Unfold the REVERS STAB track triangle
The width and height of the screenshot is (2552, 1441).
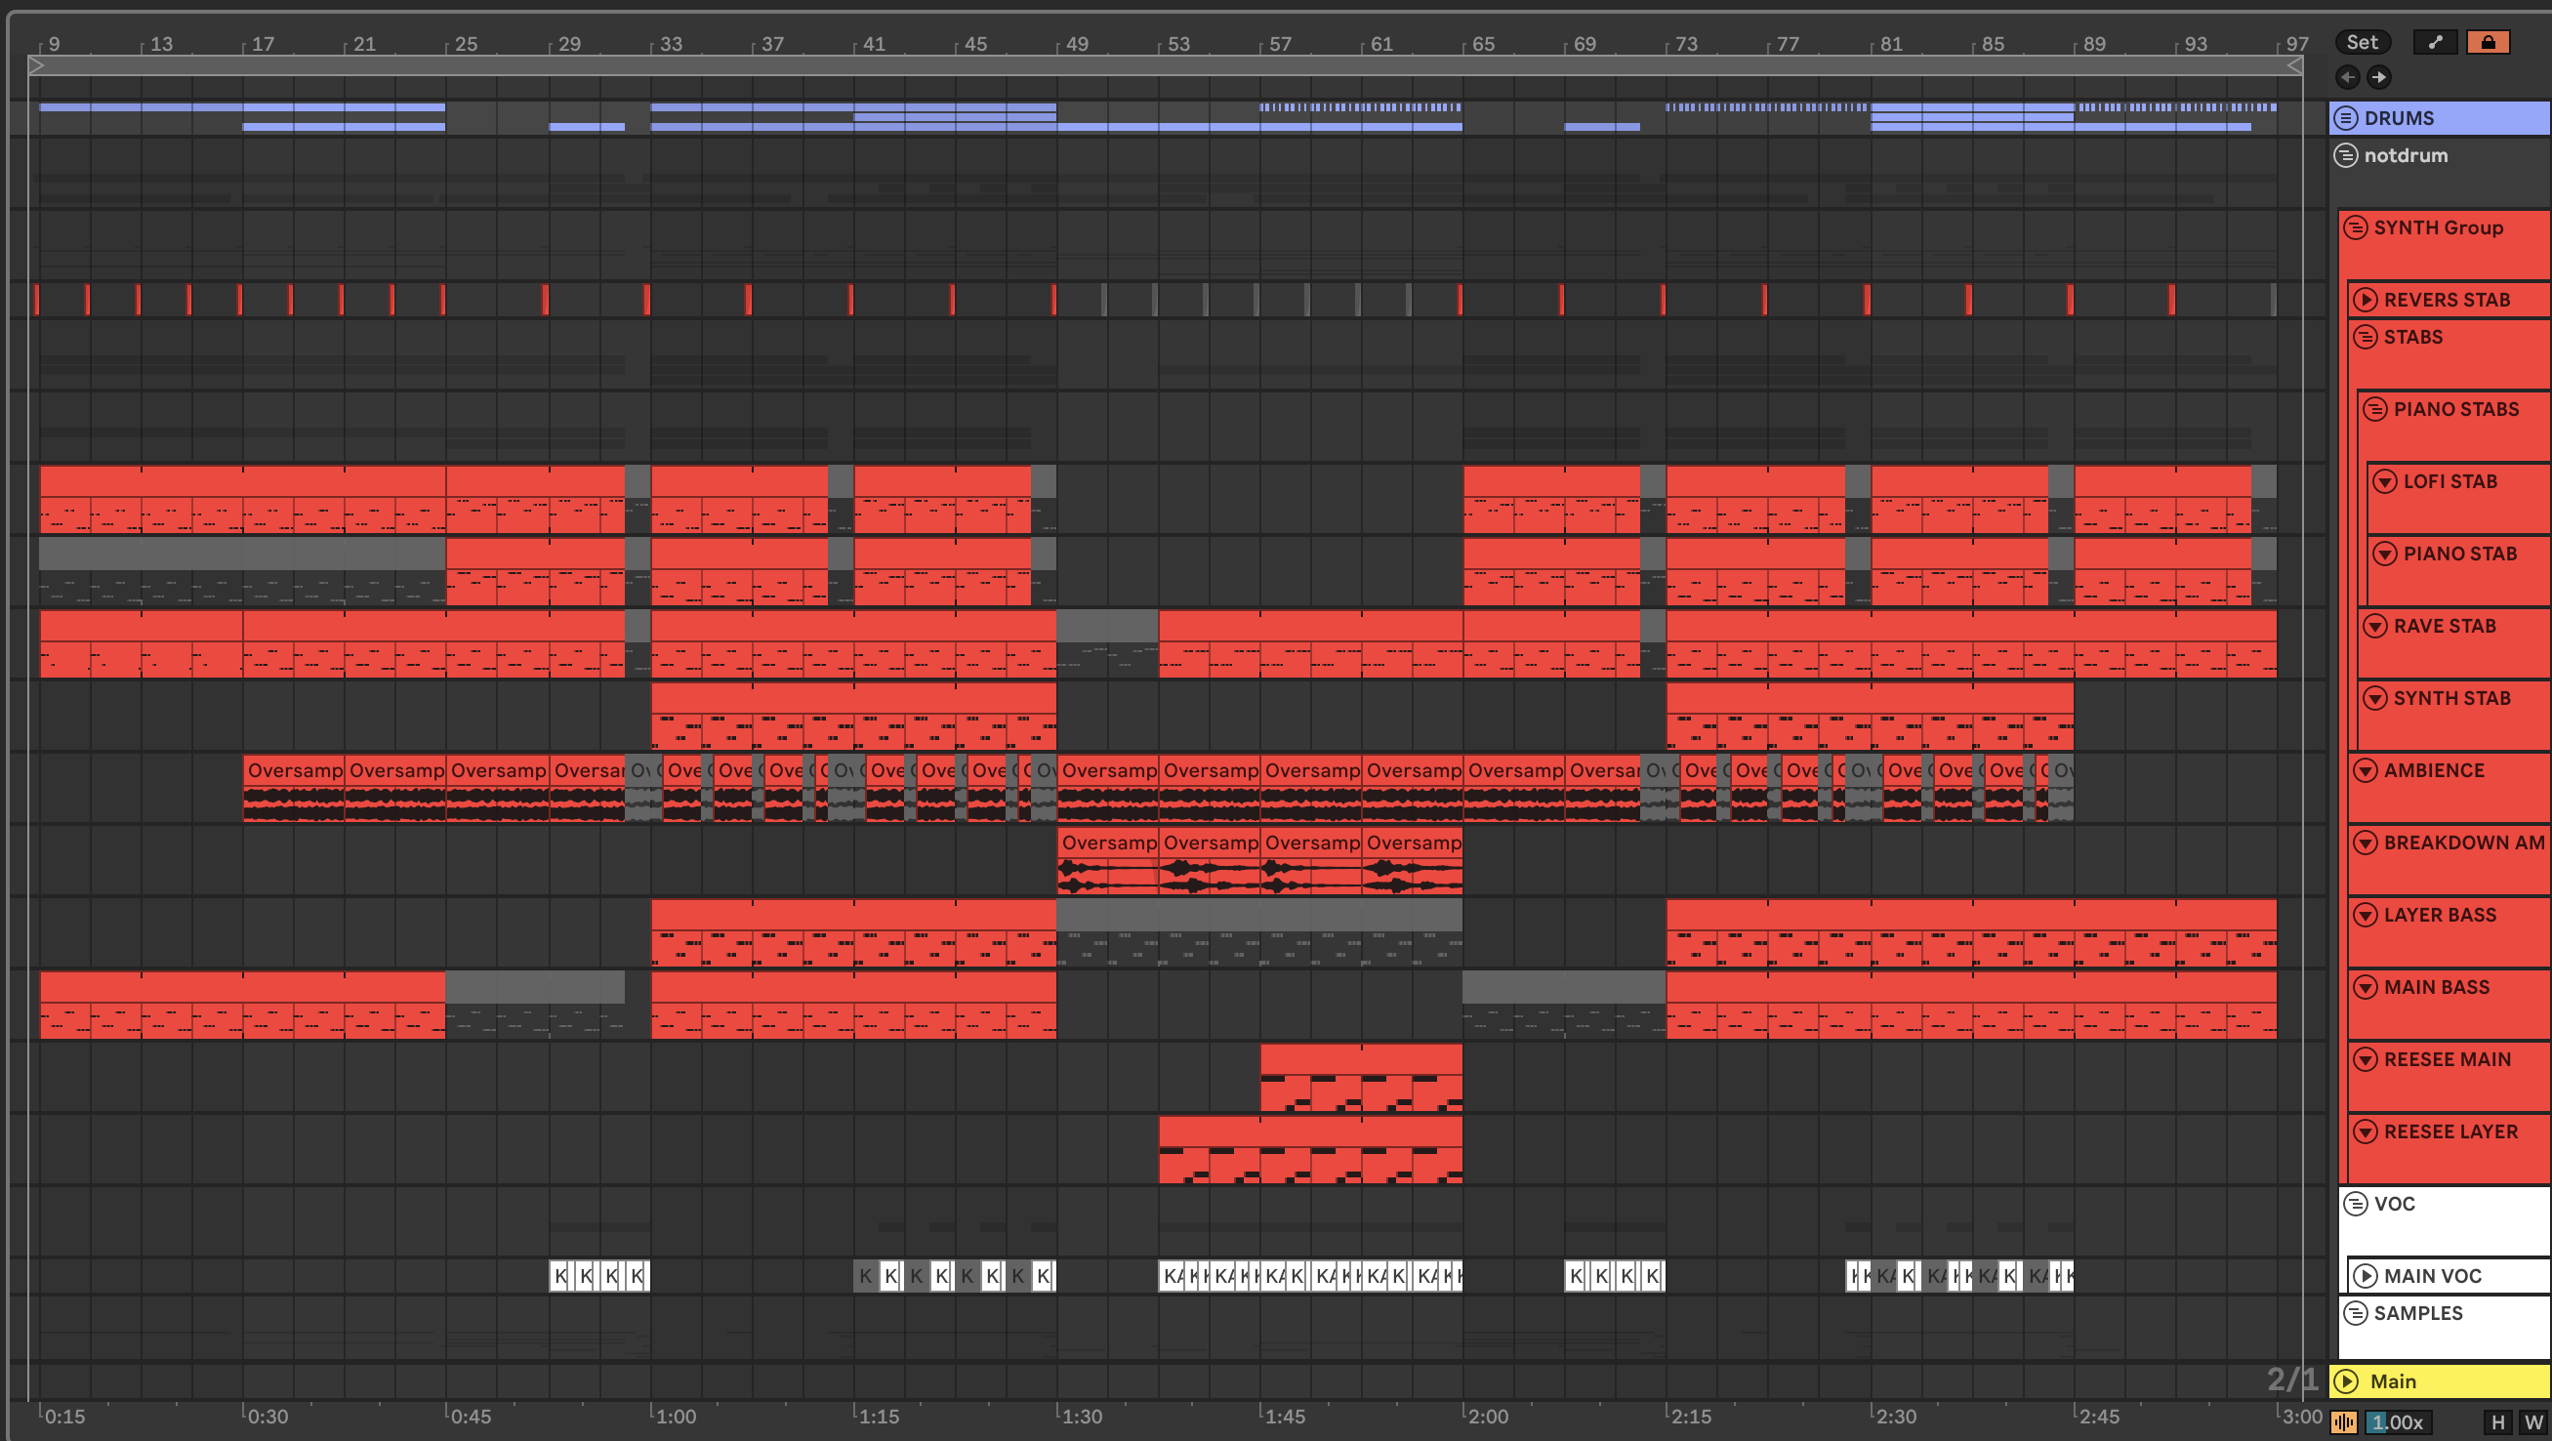click(x=2365, y=300)
